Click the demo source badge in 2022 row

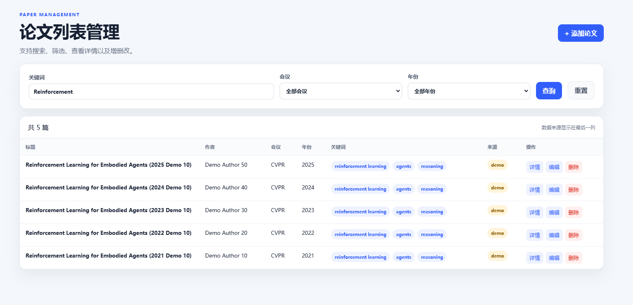pos(497,233)
